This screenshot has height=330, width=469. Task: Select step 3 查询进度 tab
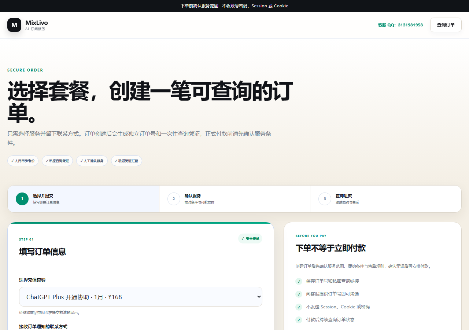[385, 199]
